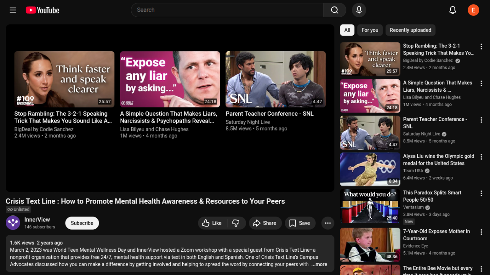Viewport: 490px width, 275px height.
Task: Open options for sidebar Simple Question video
Action: pos(482,83)
